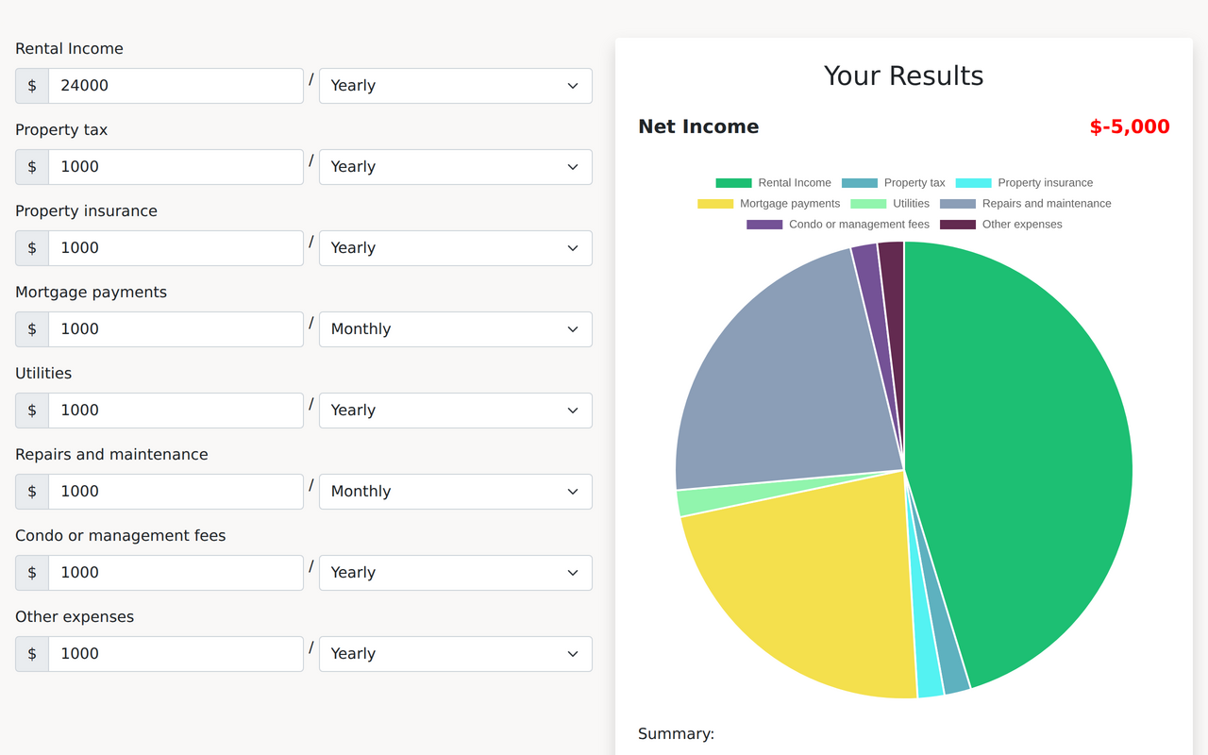
Task: Click the red Net Income value
Action: pyautogui.click(x=1130, y=126)
